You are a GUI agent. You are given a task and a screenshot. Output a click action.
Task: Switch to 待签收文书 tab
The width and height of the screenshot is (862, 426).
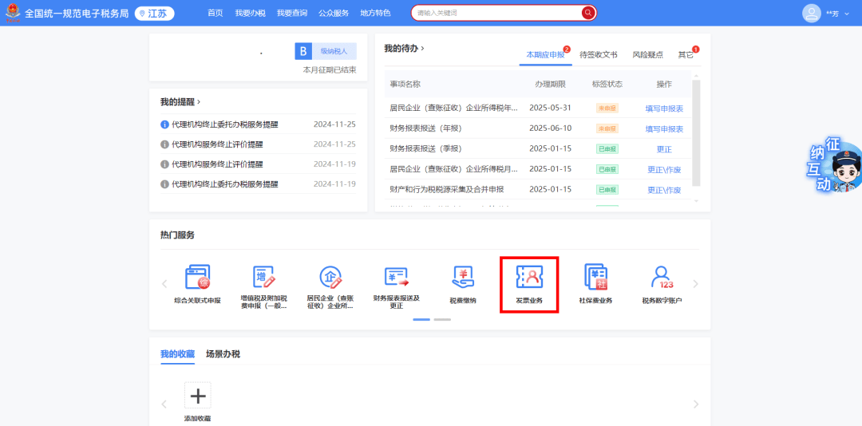[x=598, y=55]
